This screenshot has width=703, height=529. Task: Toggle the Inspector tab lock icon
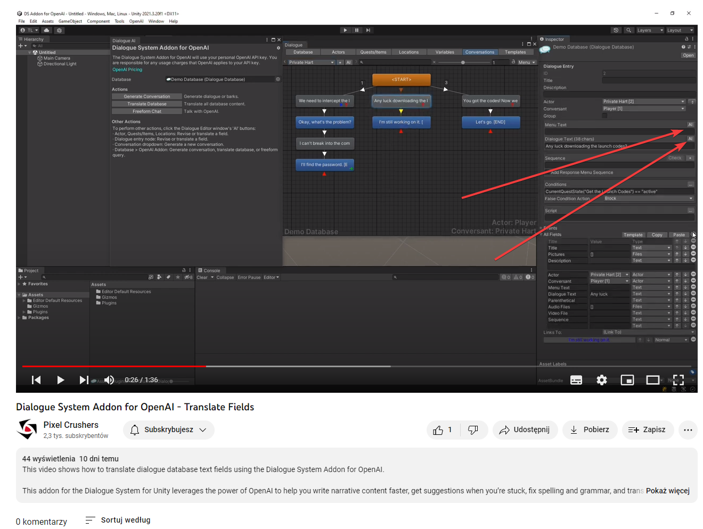click(686, 39)
